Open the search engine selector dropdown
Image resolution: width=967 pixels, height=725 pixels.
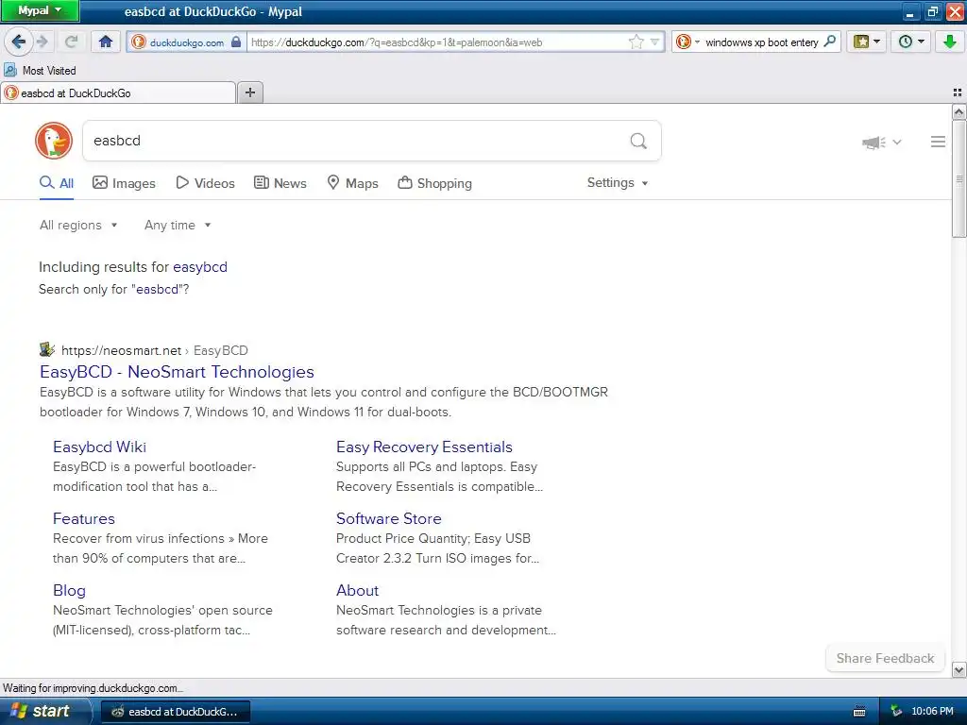687,42
